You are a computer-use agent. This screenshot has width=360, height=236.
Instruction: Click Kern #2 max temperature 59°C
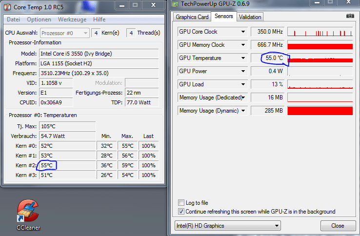[127, 165]
